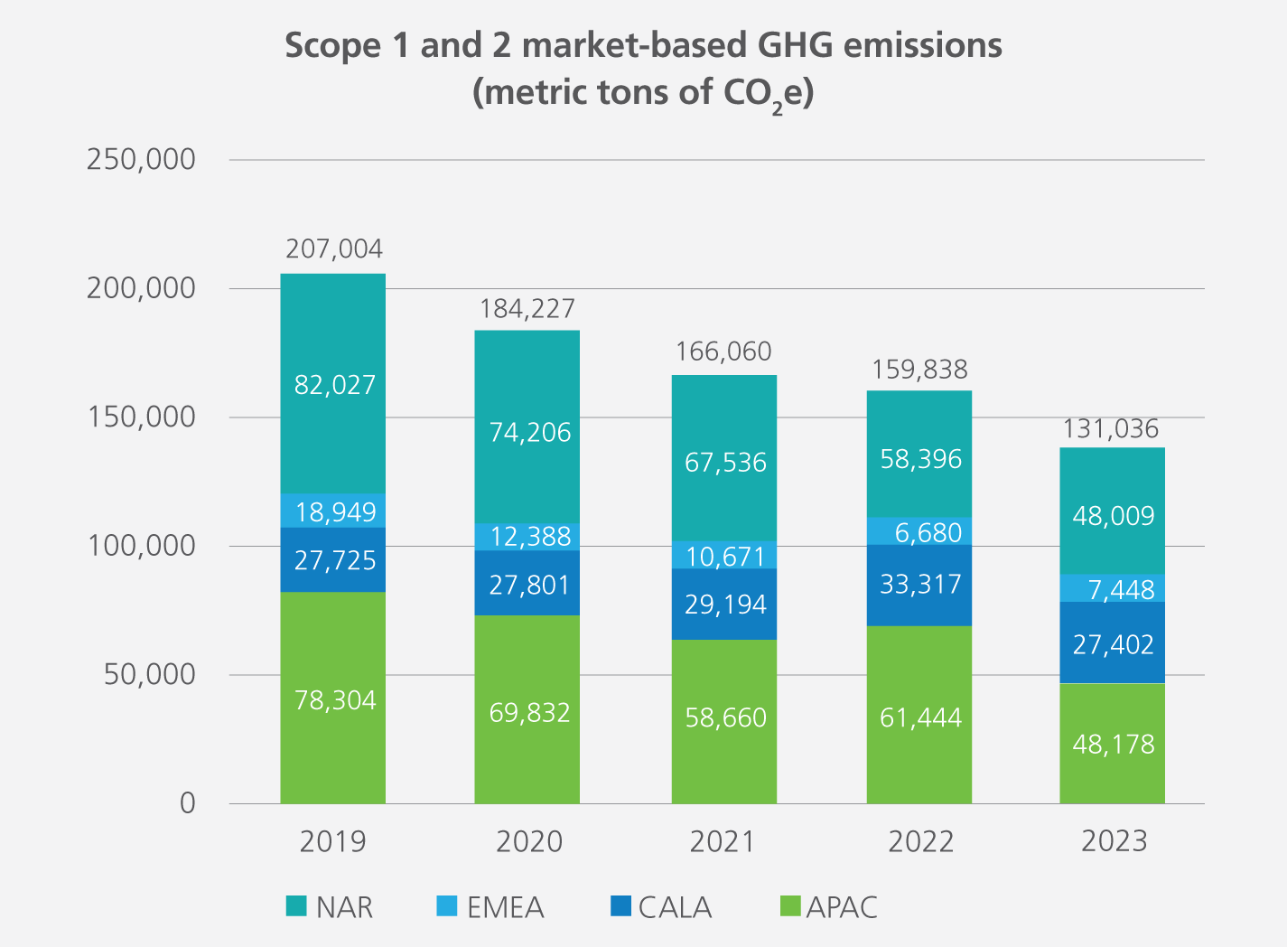Image resolution: width=1287 pixels, height=947 pixels.
Task: Click the 2020 EMEA segment 12,388
Action: (x=527, y=537)
